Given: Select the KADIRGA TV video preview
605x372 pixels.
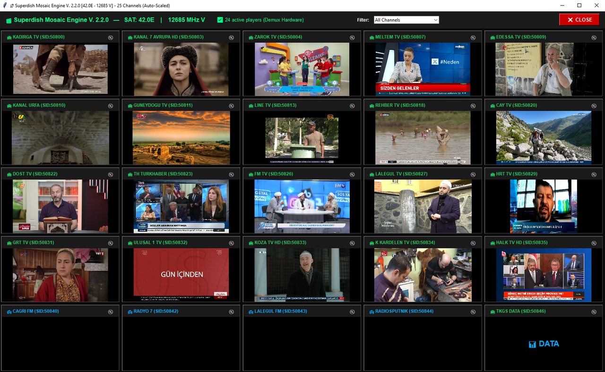Looking at the screenshot, I should click(60, 69).
